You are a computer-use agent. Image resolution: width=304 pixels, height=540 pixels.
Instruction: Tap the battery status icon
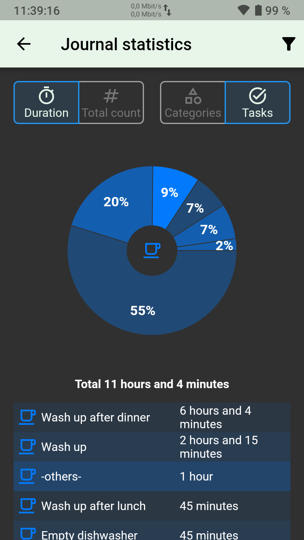click(x=258, y=11)
